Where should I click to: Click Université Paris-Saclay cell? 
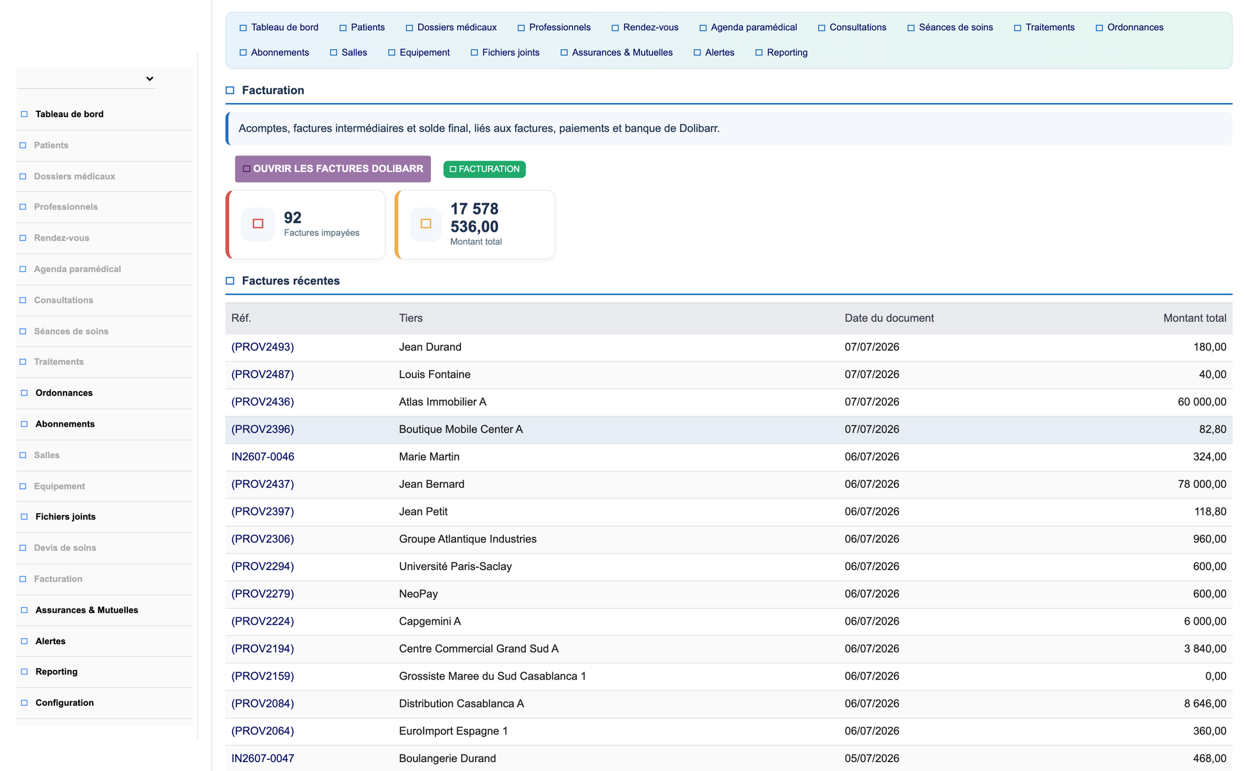[x=455, y=567]
